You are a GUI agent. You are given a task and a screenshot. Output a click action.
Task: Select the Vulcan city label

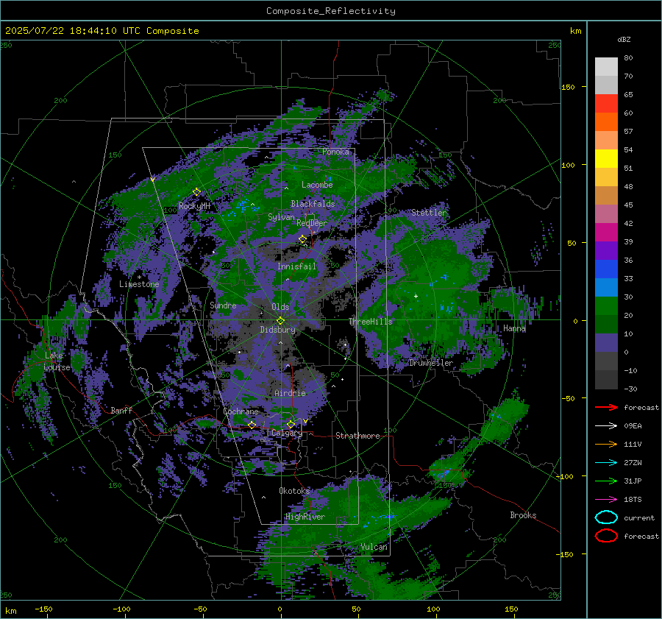pos(374,547)
